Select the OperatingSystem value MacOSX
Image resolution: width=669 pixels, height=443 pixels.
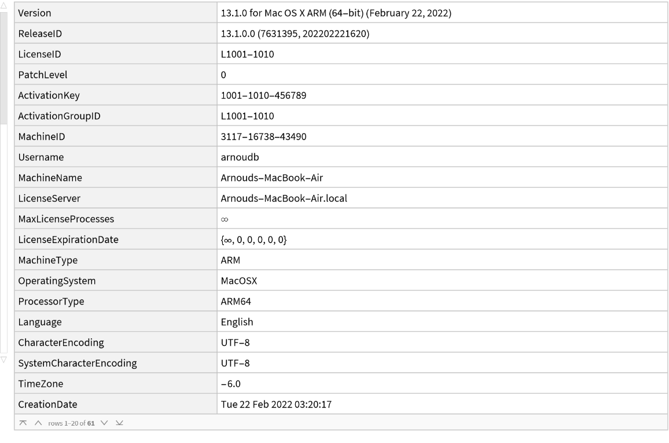[239, 280]
